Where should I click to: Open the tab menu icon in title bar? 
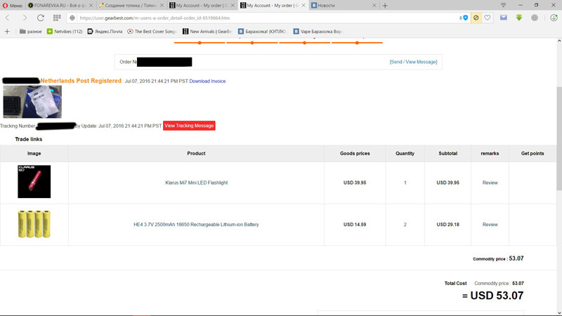pyautogui.click(x=503, y=5)
